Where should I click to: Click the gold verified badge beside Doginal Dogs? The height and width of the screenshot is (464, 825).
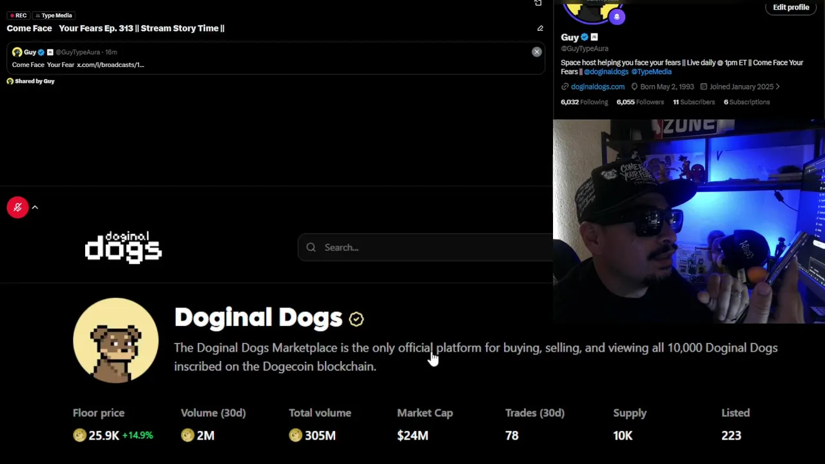point(356,318)
